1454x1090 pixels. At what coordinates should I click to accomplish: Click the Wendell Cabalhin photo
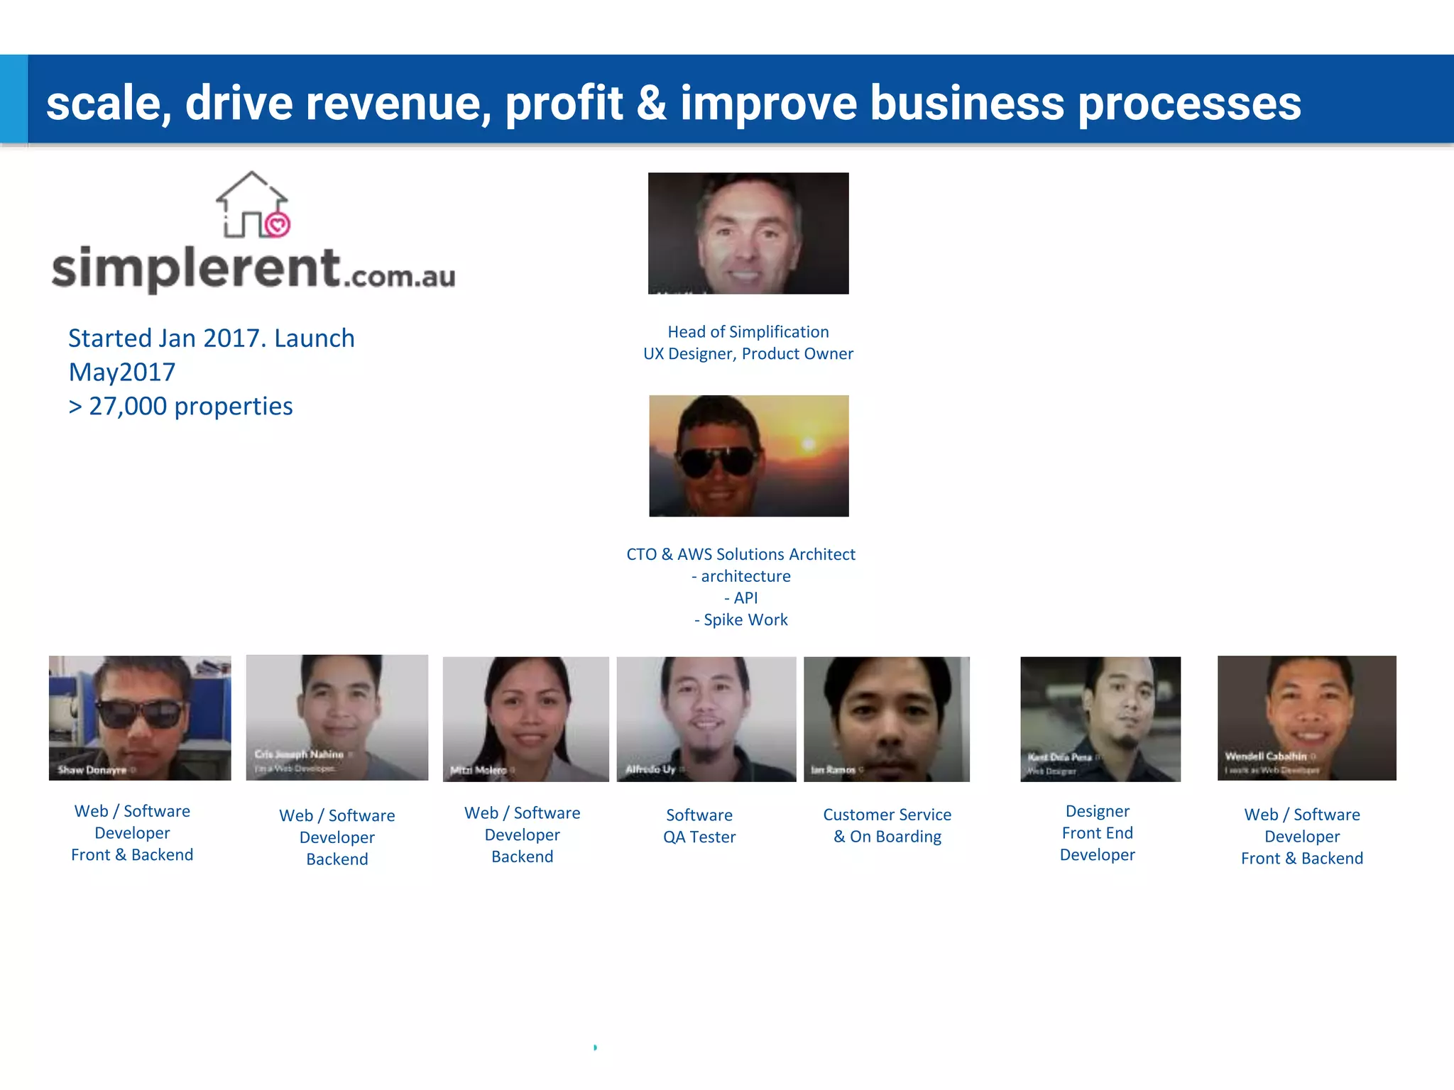(x=1307, y=718)
